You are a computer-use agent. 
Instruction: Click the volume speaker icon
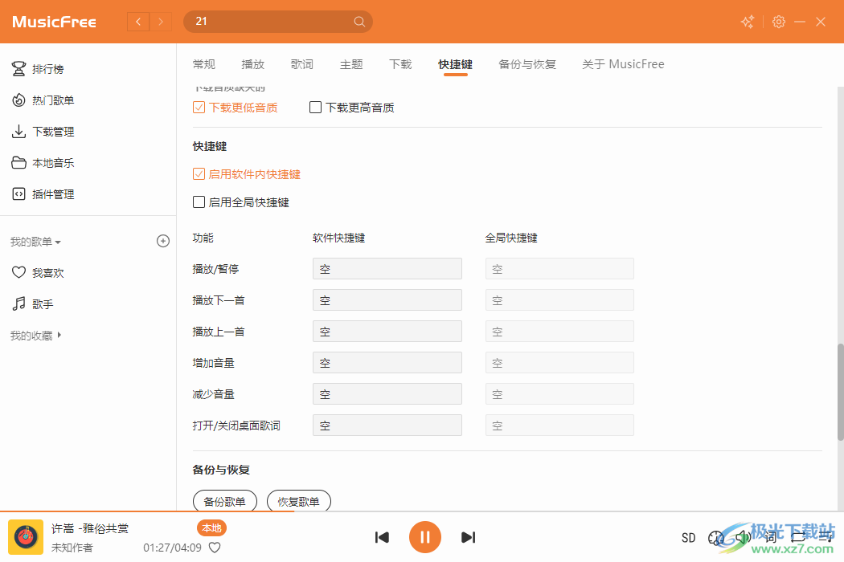[x=744, y=537]
